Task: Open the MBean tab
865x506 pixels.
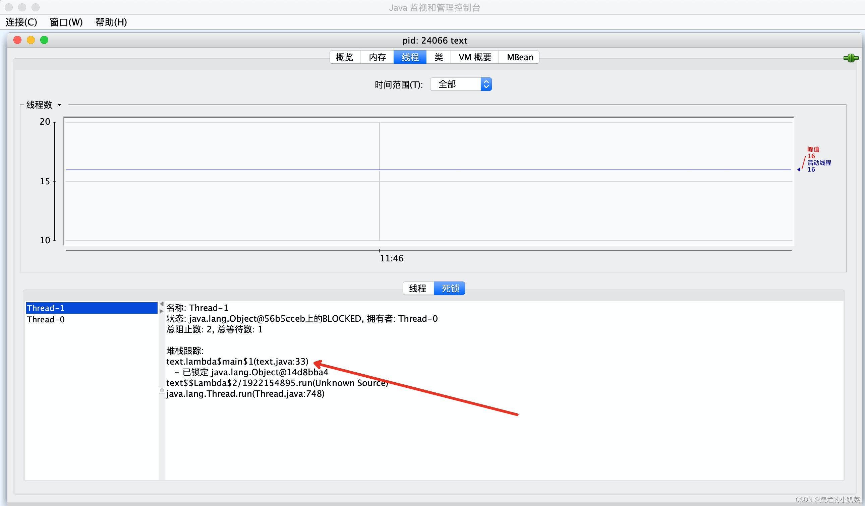Action: click(520, 57)
